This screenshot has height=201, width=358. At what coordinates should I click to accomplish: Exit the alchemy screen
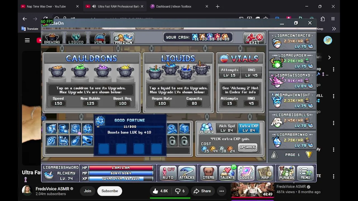click(254, 39)
